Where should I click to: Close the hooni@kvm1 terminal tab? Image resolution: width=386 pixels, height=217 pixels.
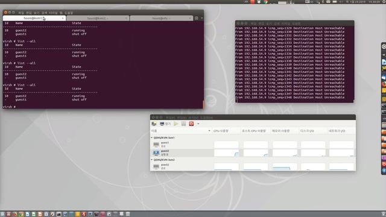(63, 18)
